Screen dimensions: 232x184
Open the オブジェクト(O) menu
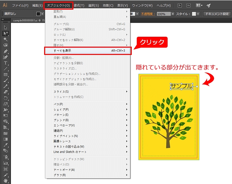tap(58, 5)
